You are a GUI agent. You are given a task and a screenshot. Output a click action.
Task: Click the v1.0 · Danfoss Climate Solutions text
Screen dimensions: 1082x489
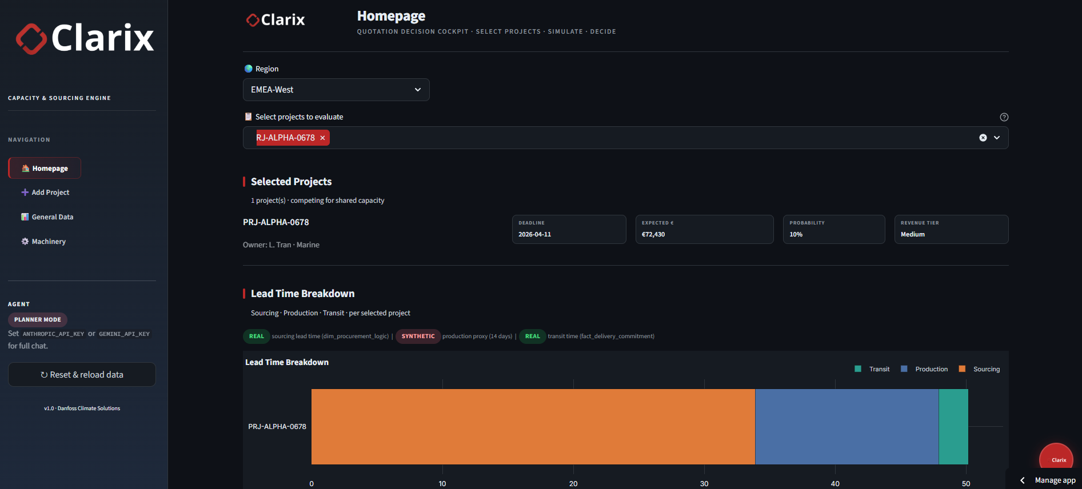pyautogui.click(x=82, y=408)
